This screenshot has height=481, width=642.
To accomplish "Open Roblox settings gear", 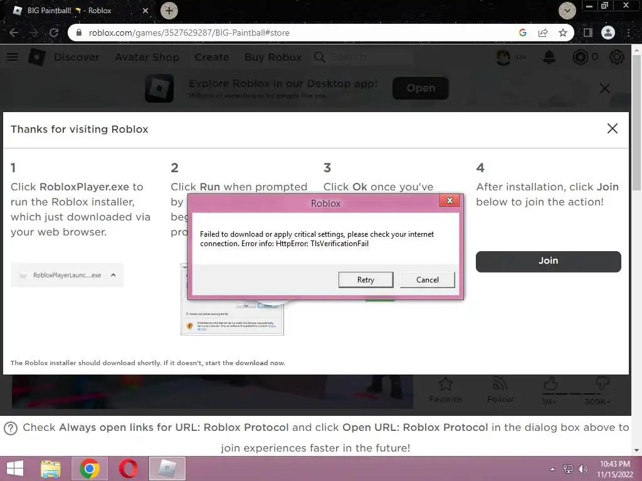I will pos(617,57).
